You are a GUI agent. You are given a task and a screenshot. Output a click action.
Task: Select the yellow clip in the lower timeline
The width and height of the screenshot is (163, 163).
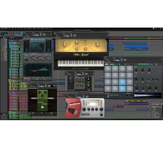(x=136, y=101)
